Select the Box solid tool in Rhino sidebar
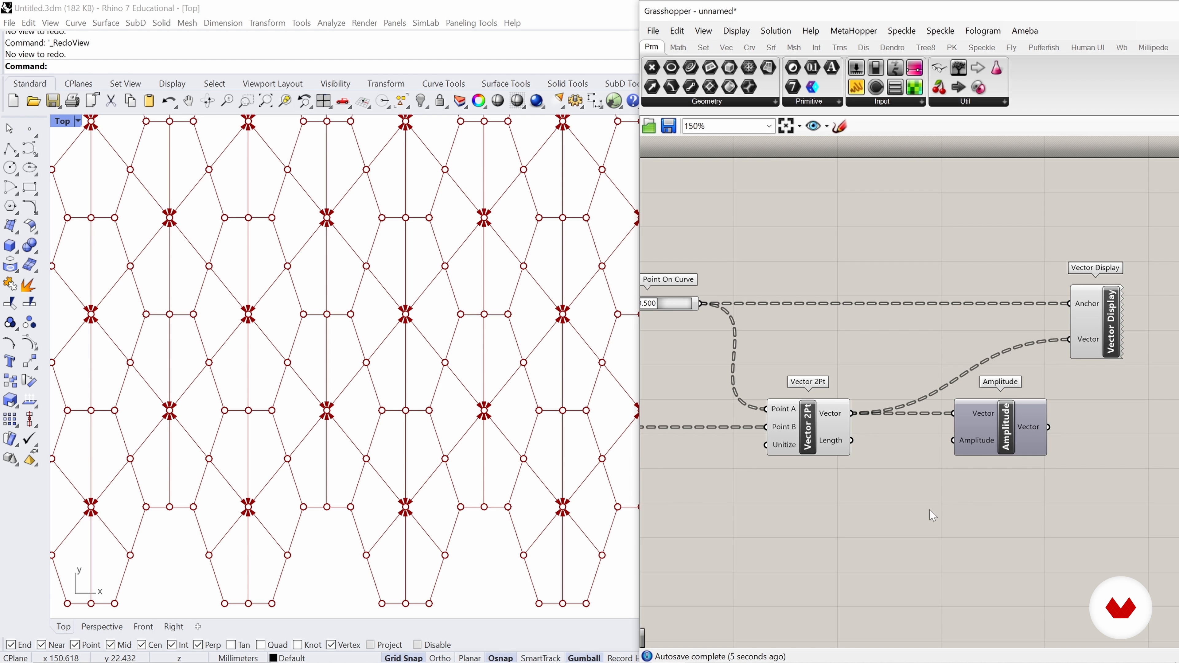 click(x=10, y=246)
